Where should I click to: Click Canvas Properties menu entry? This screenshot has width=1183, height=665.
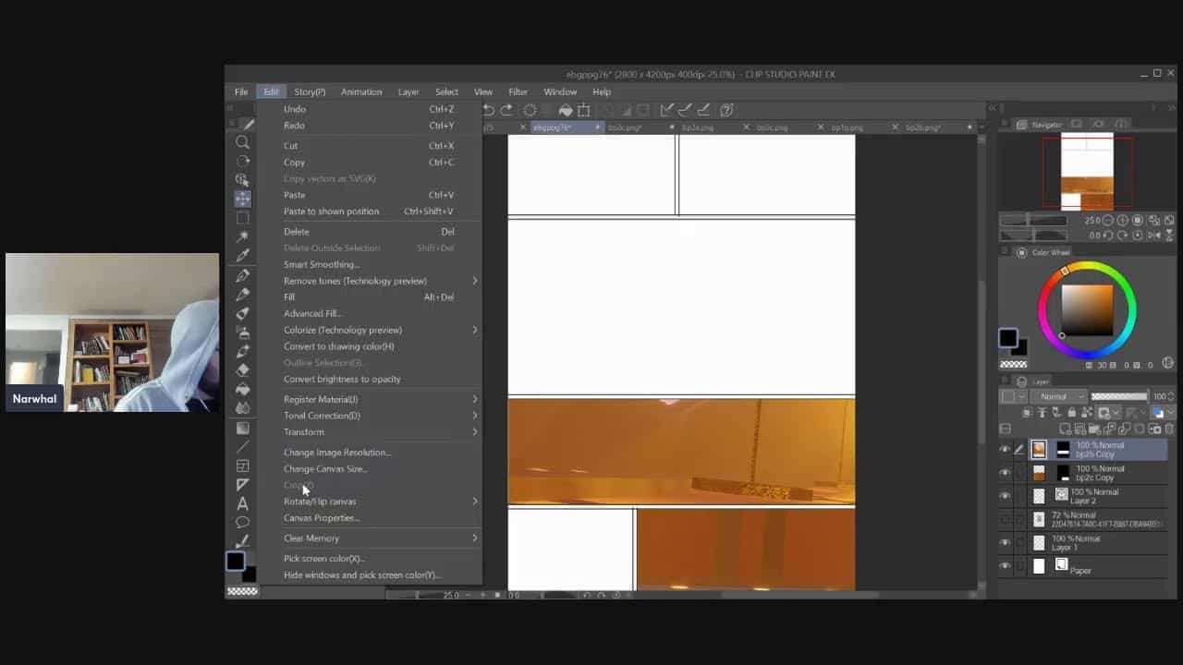(x=322, y=518)
